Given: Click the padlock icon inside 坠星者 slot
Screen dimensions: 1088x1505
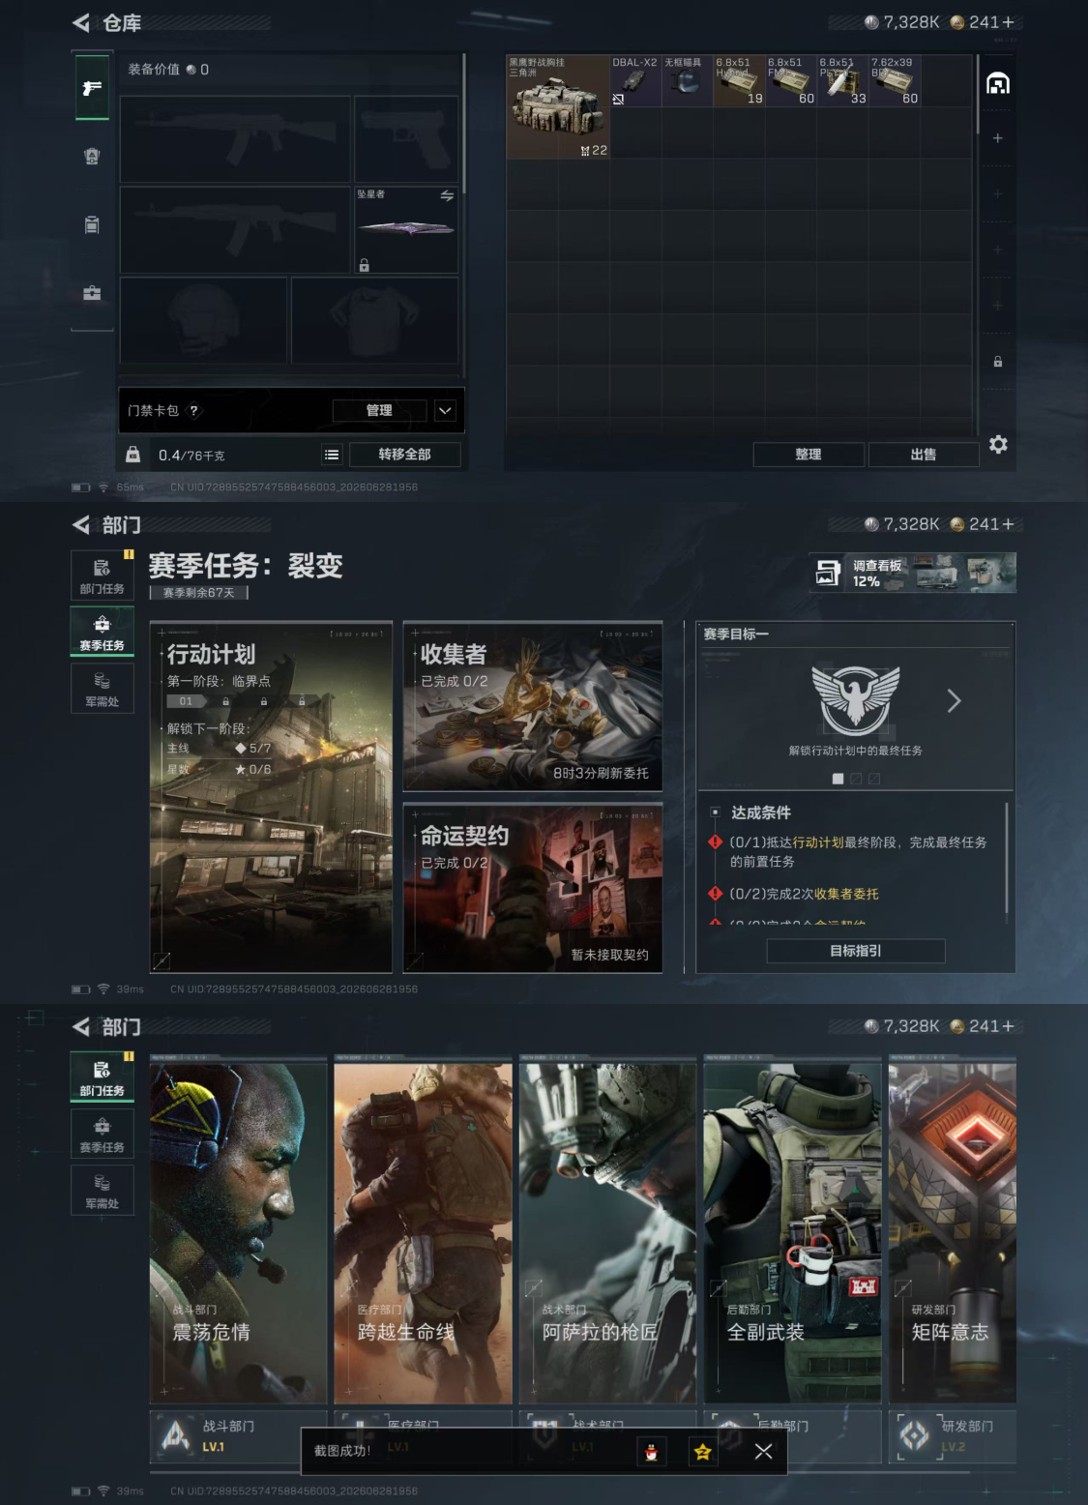Looking at the screenshot, I should [x=365, y=265].
